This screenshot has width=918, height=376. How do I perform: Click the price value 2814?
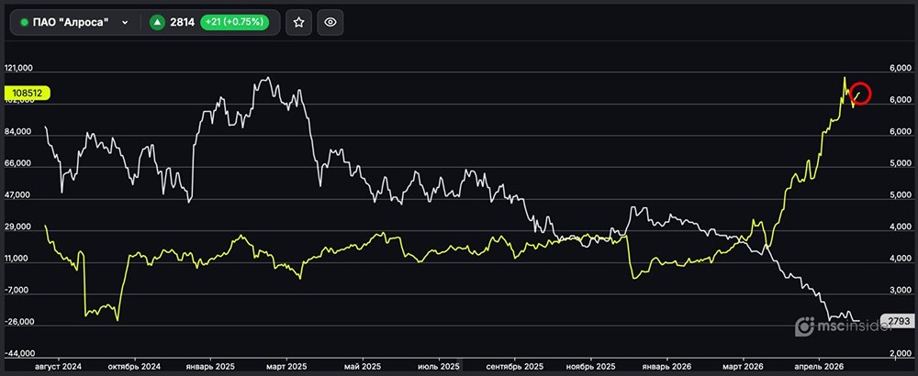point(182,23)
